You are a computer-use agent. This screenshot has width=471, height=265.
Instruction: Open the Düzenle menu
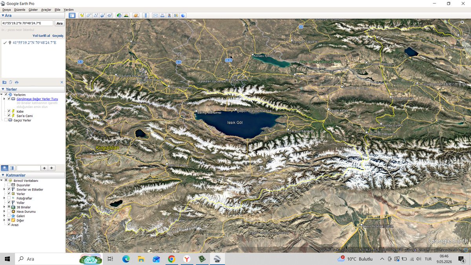click(x=20, y=9)
